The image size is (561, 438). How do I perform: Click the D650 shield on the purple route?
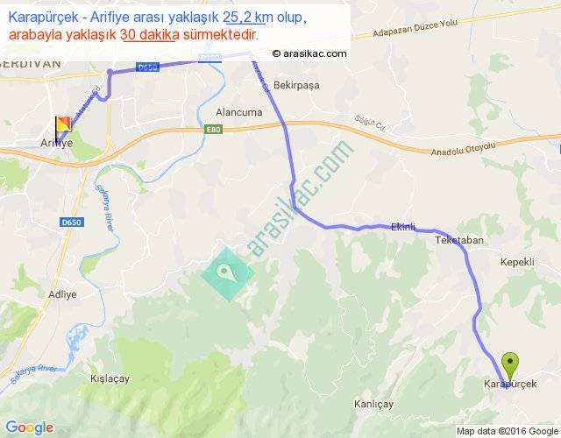coord(147,67)
